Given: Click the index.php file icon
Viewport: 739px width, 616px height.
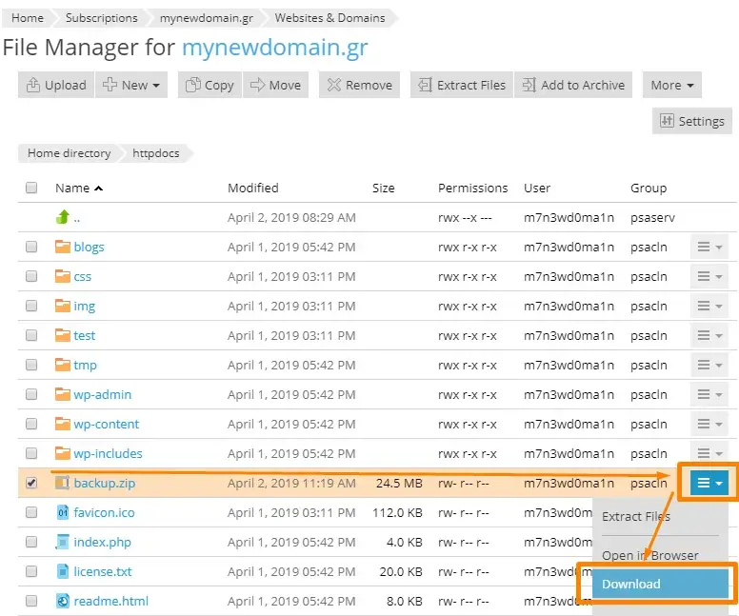Looking at the screenshot, I should point(63,542).
